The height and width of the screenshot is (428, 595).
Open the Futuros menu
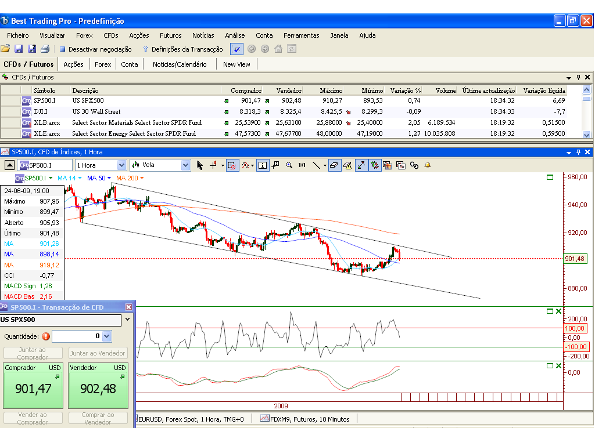(170, 35)
